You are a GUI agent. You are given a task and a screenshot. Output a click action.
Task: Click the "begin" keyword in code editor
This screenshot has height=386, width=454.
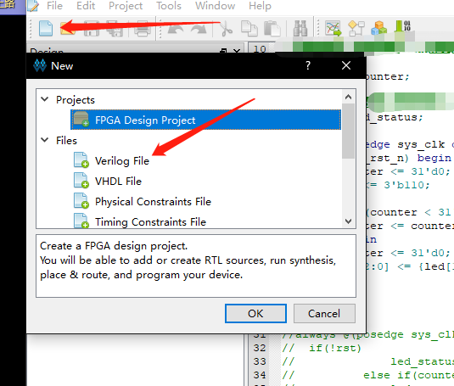[434, 158]
